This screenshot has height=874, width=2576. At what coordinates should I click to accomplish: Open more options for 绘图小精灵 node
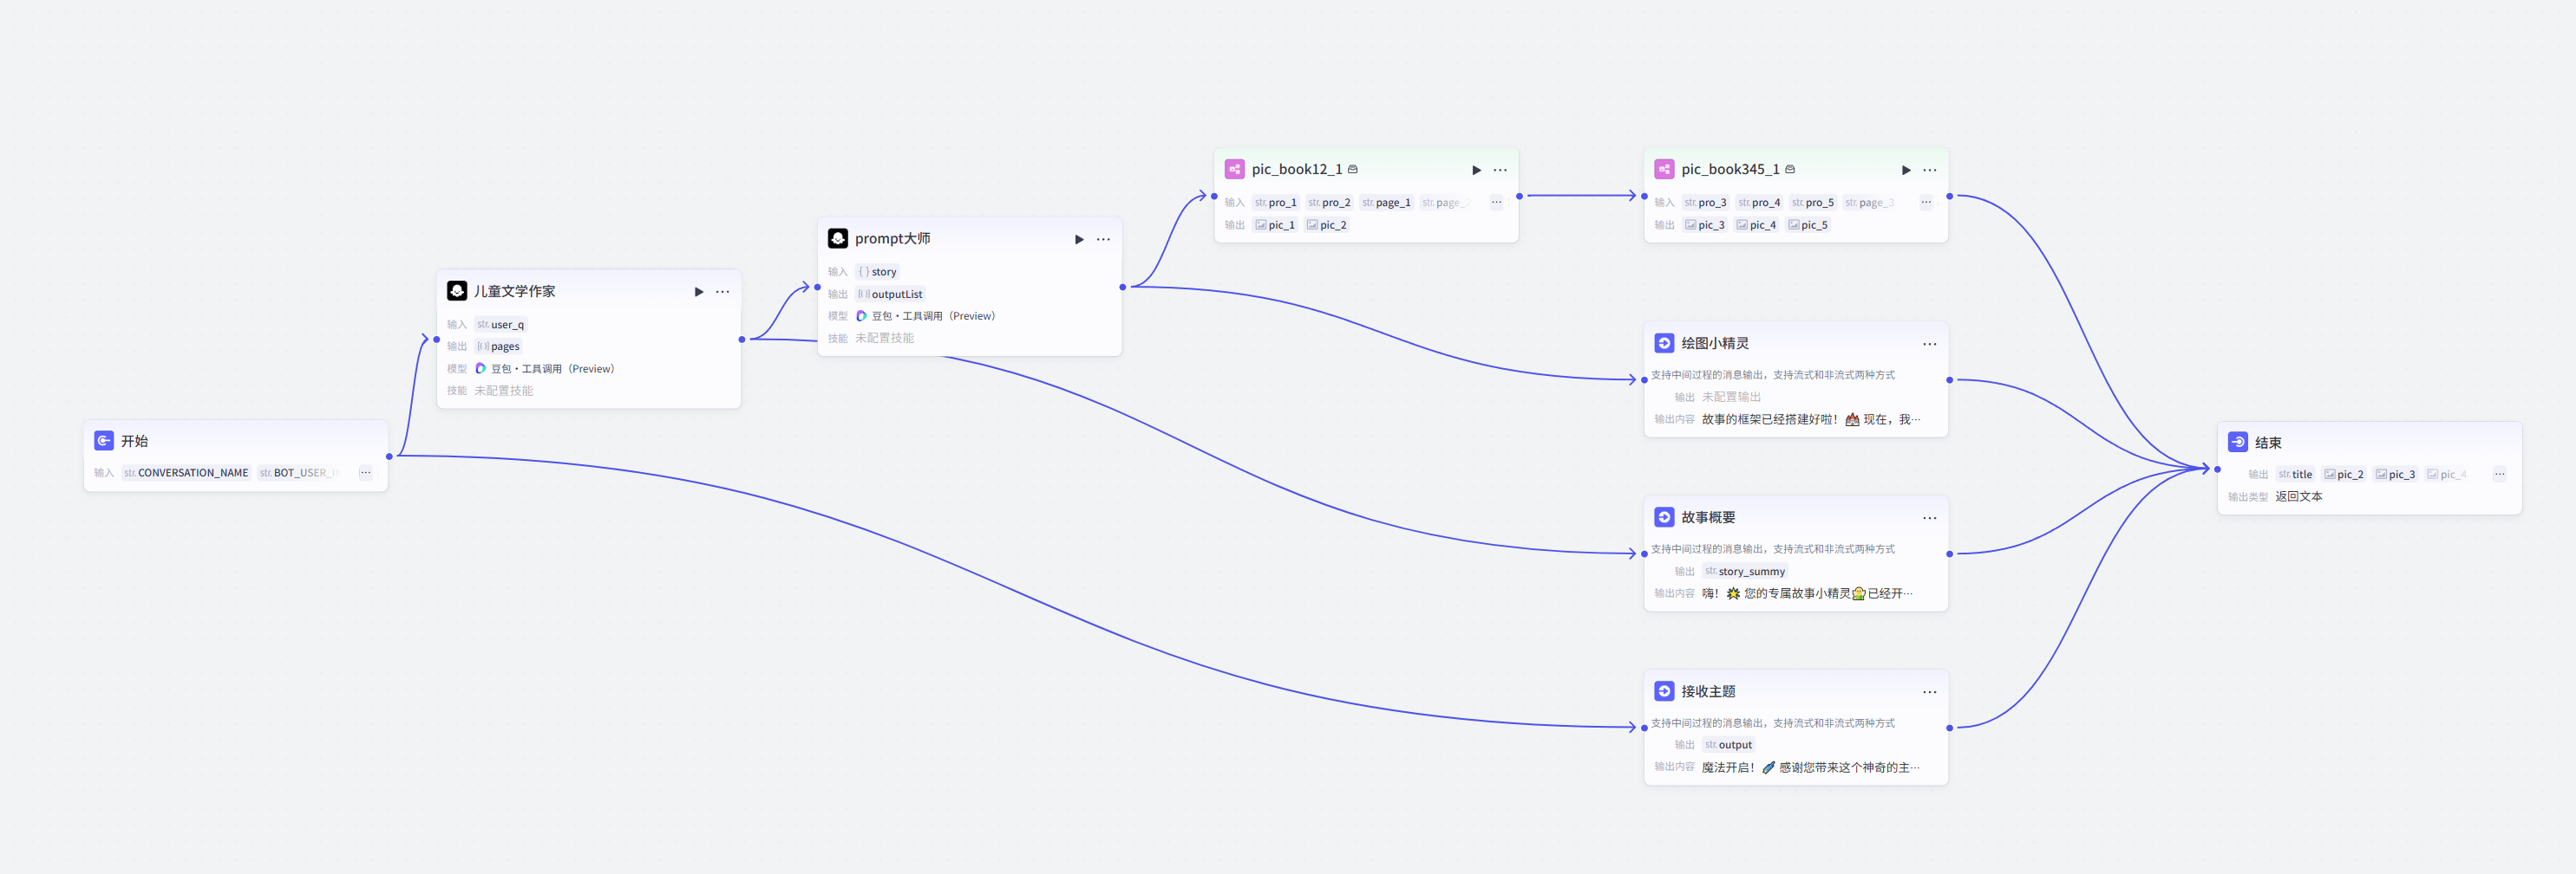(1930, 344)
